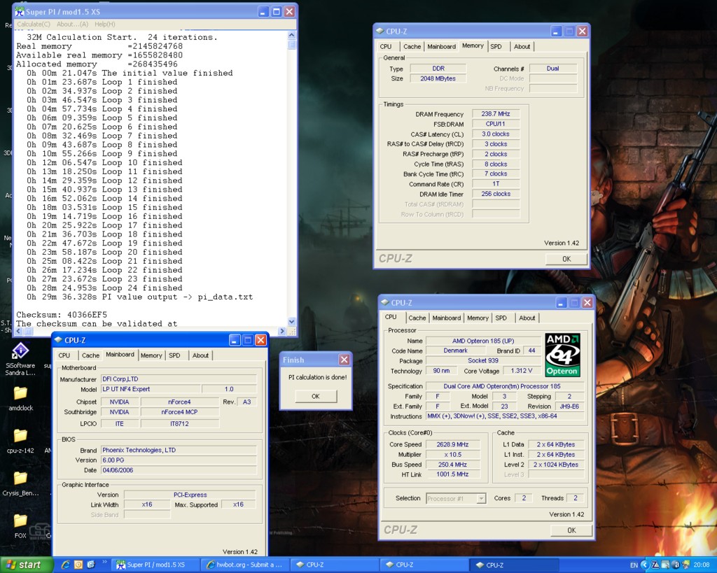This screenshot has height=573, width=717.
Task: Click OK in the Memory CPU-Z window
Action: point(566,259)
